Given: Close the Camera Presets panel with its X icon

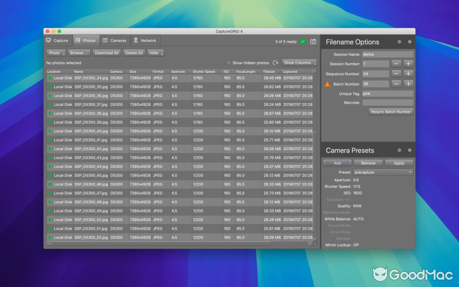Looking at the screenshot, I should (x=410, y=150).
